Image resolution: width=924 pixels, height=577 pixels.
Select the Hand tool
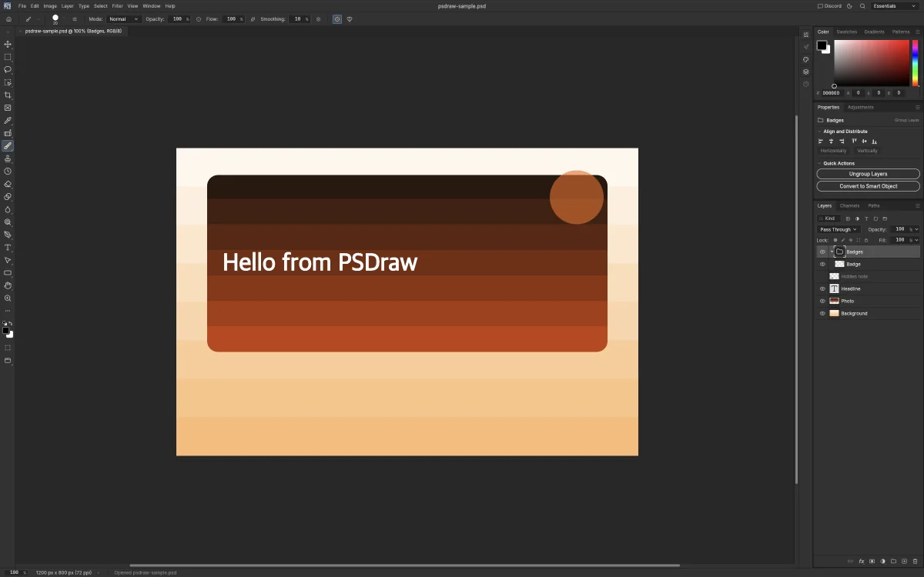point(8,285)
